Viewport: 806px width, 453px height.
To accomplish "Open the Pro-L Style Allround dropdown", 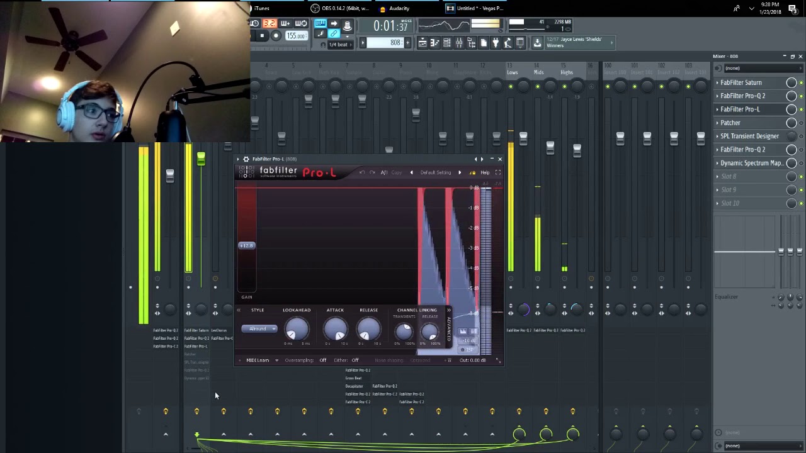I will pos(258,329).
